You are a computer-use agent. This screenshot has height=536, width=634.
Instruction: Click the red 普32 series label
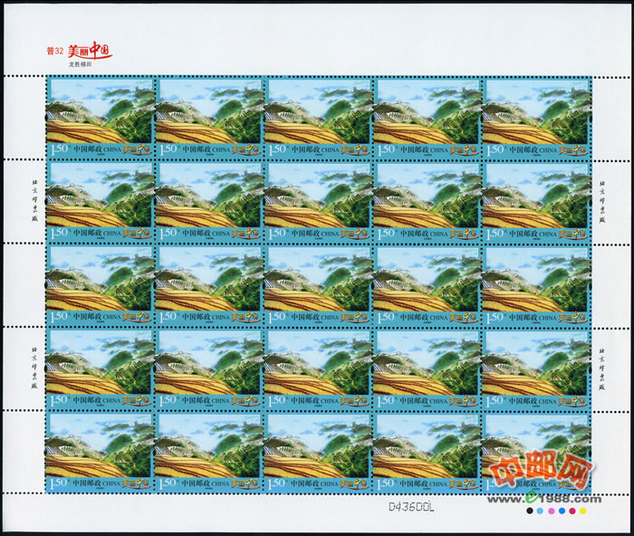pos(55,53)
